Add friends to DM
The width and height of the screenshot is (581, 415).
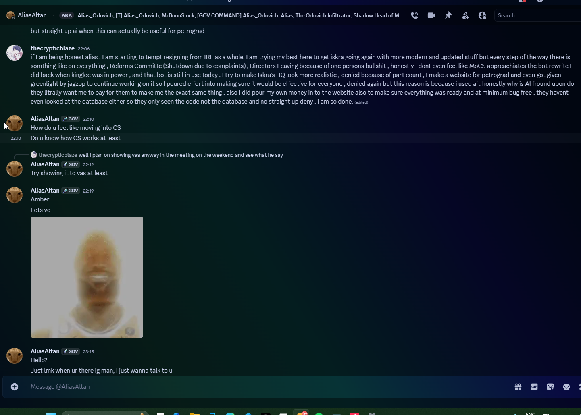pyautogui.click(x=465, y=15)
